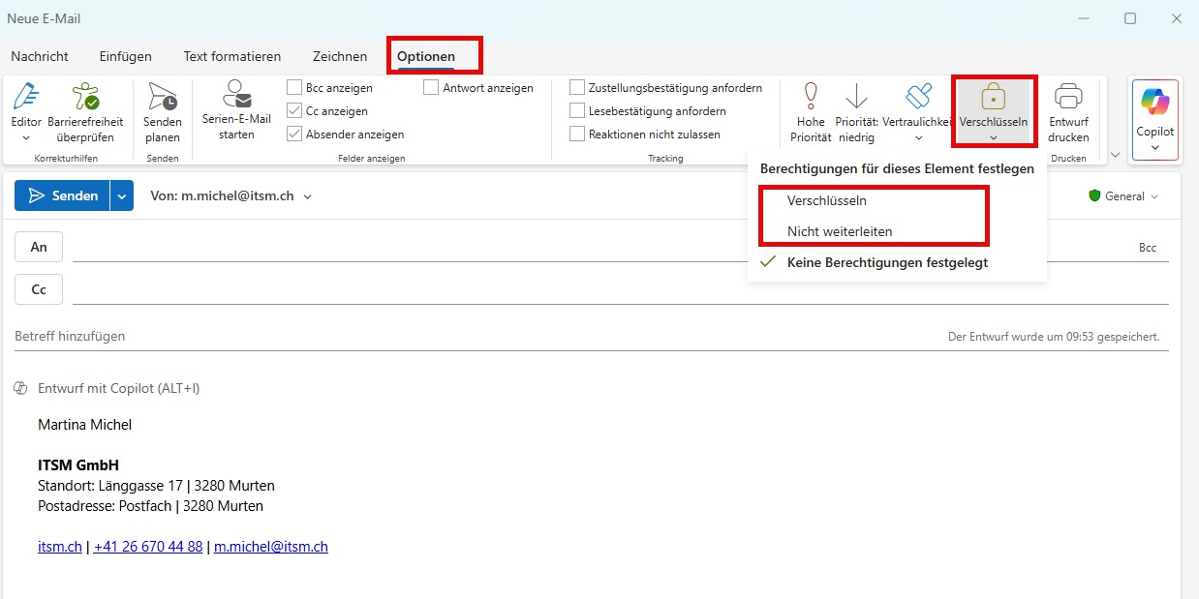Switch to the Einfügen tab
Image resolution: width=1199 pixels, height=599 pixels.
125,57
